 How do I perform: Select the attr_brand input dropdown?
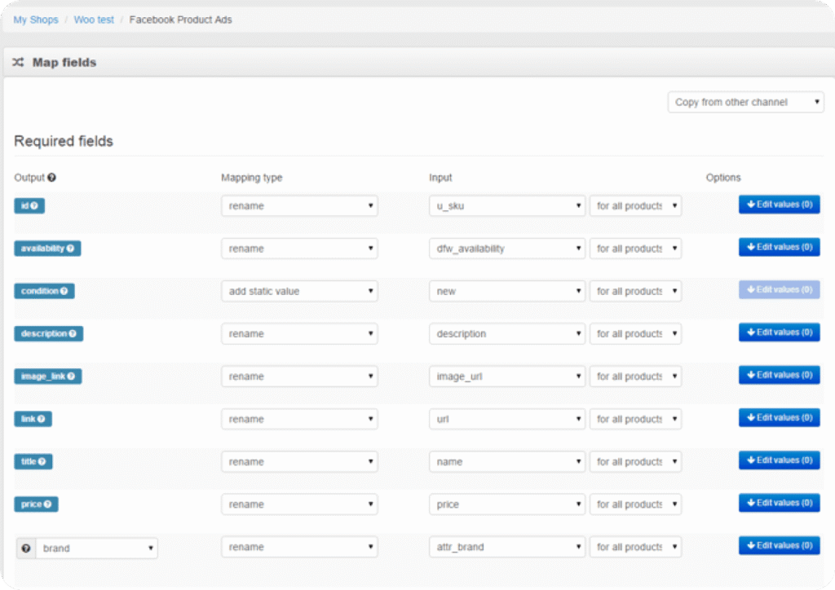pyautogui.click(x=506, y=547)
